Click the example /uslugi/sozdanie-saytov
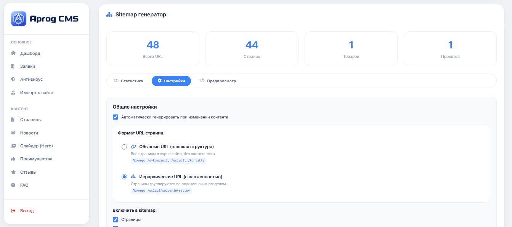Image resolution: width=512 pixels, height=227 pixels. (x=161, y=190)
